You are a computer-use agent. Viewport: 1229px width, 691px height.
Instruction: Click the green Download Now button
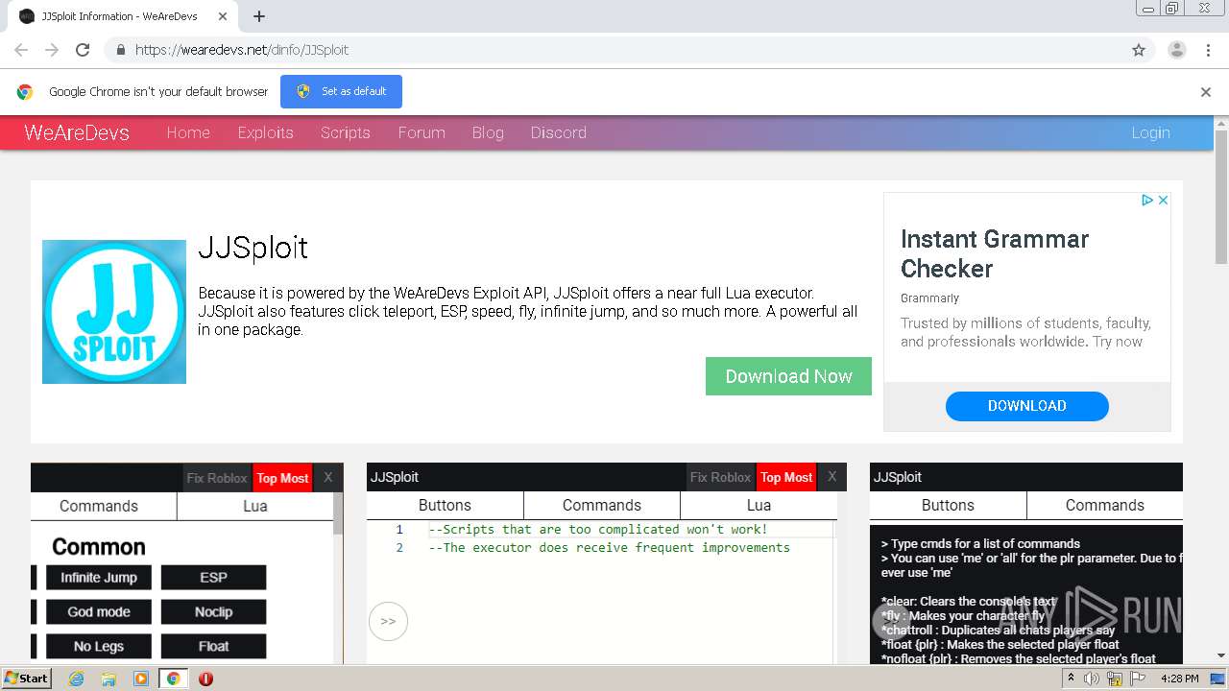point(788,376)
